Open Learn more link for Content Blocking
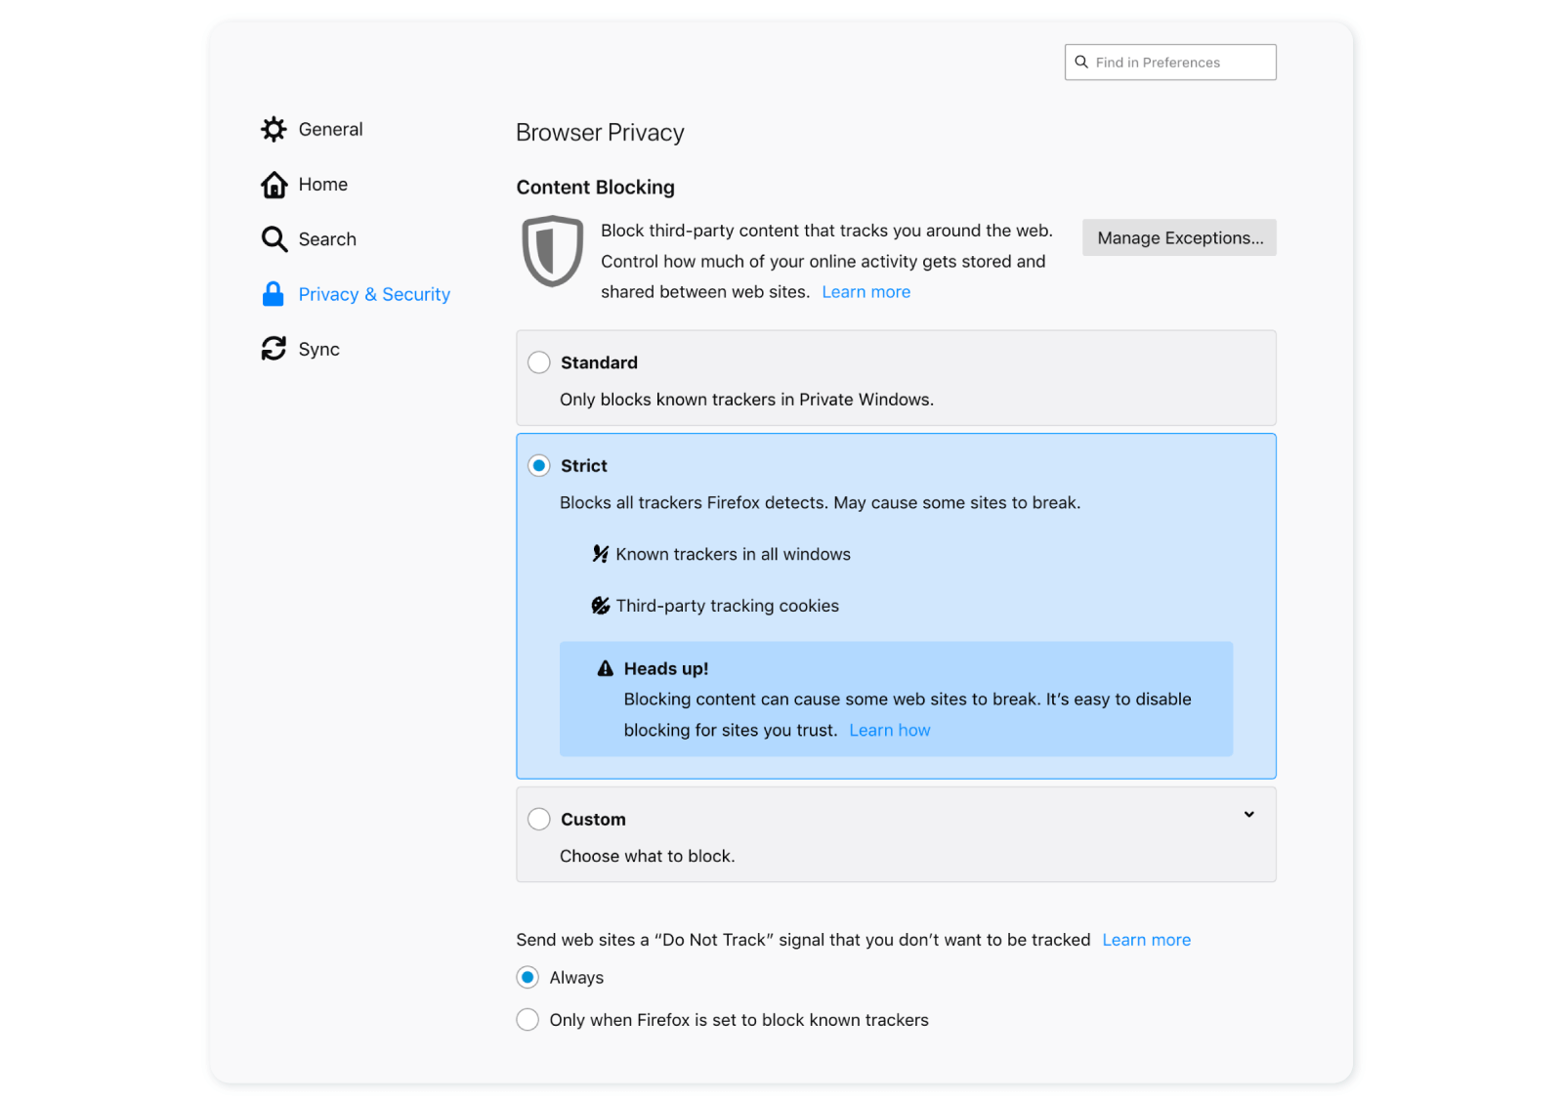The width and height of the screenshot is (1563, 1104). [866, 292]
